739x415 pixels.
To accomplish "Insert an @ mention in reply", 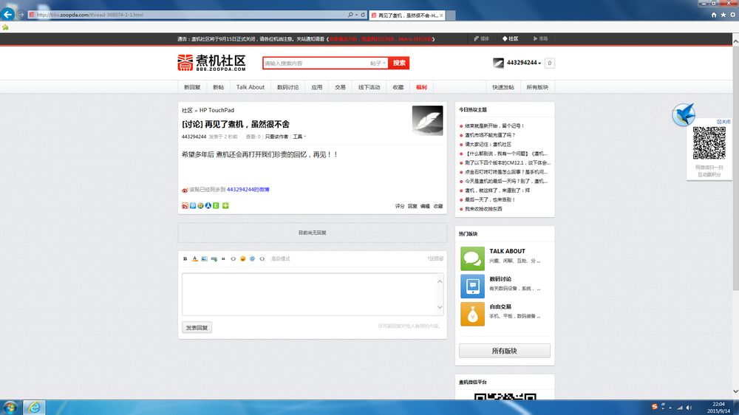I will tap(252, 258).
